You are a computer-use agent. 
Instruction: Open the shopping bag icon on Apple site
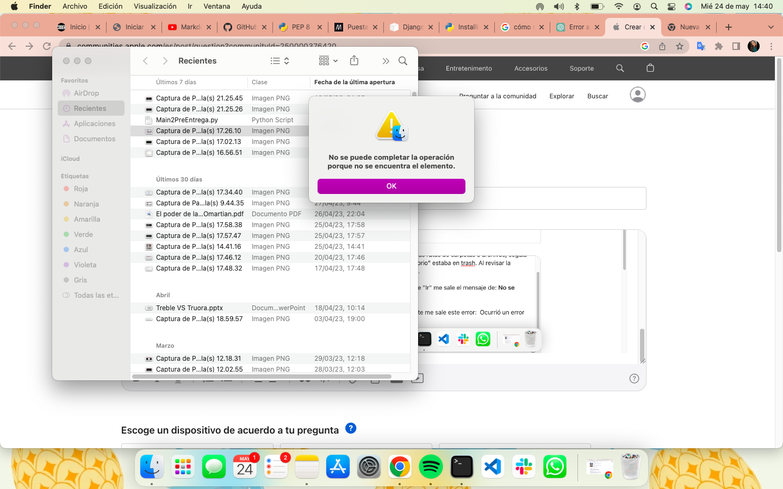click(x=650, y=68)
